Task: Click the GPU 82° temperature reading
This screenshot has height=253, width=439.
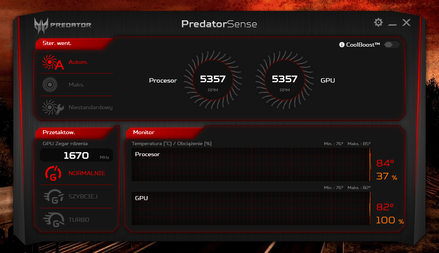Action: coord(385,207)
